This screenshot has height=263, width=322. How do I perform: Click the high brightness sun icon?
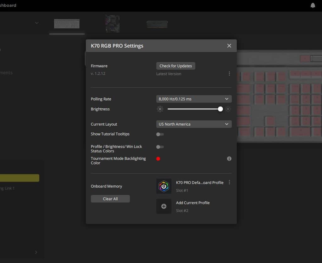pyautogui.click(x=228, y=109)
